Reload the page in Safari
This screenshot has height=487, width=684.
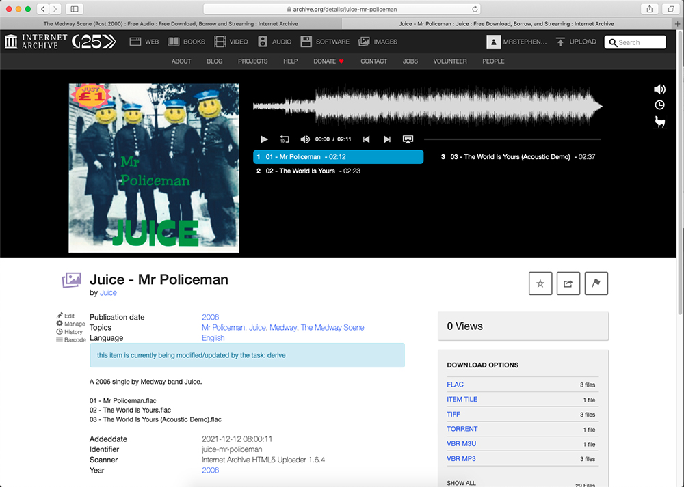[475, 9]
